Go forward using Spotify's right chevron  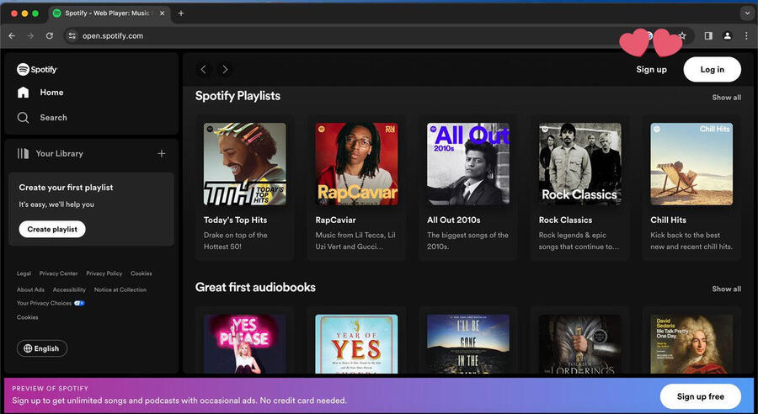click(x=225, y=69)
